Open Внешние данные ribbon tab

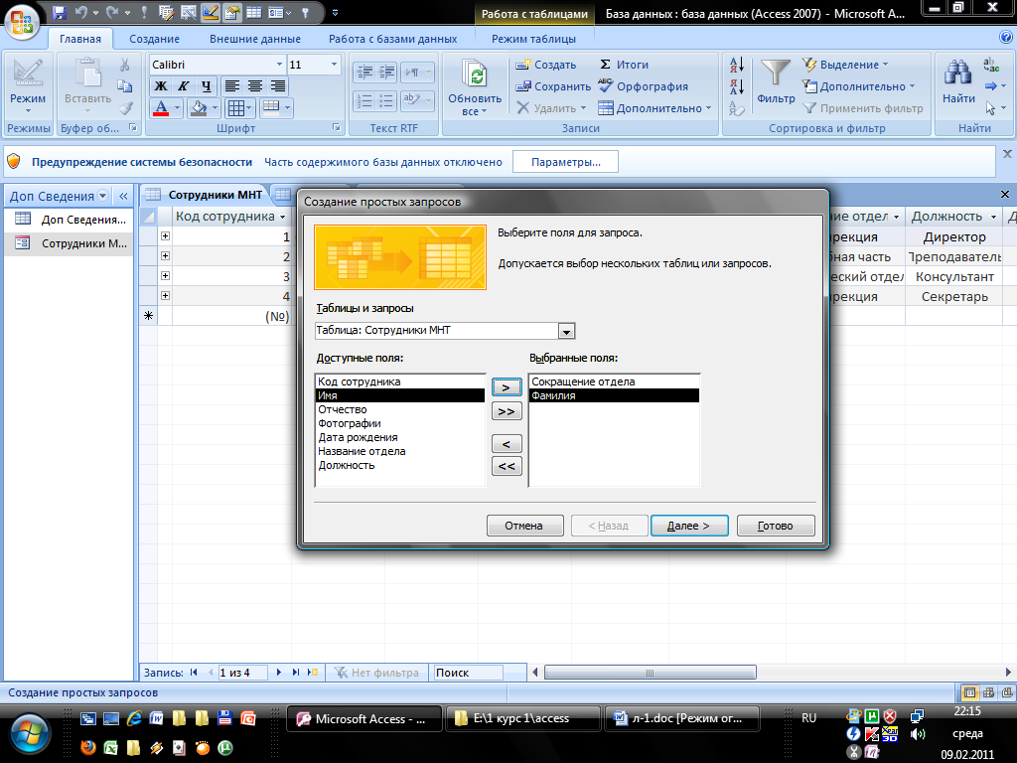[255, 39]
